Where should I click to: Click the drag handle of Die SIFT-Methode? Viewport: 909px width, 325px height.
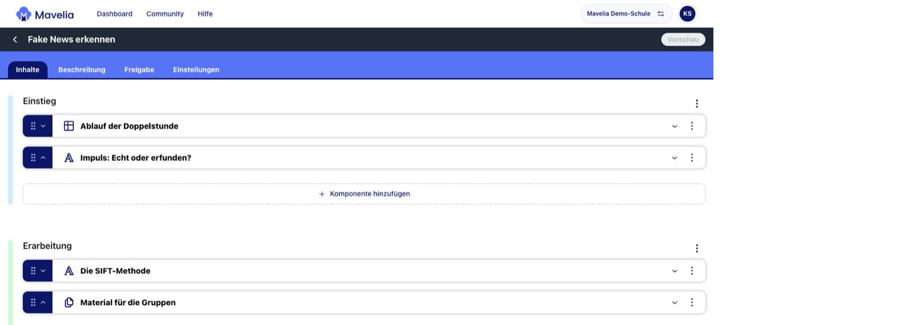33,271
